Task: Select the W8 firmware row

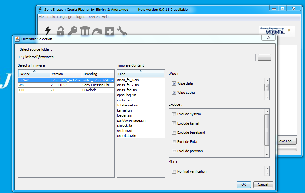Action: [66, 85]
